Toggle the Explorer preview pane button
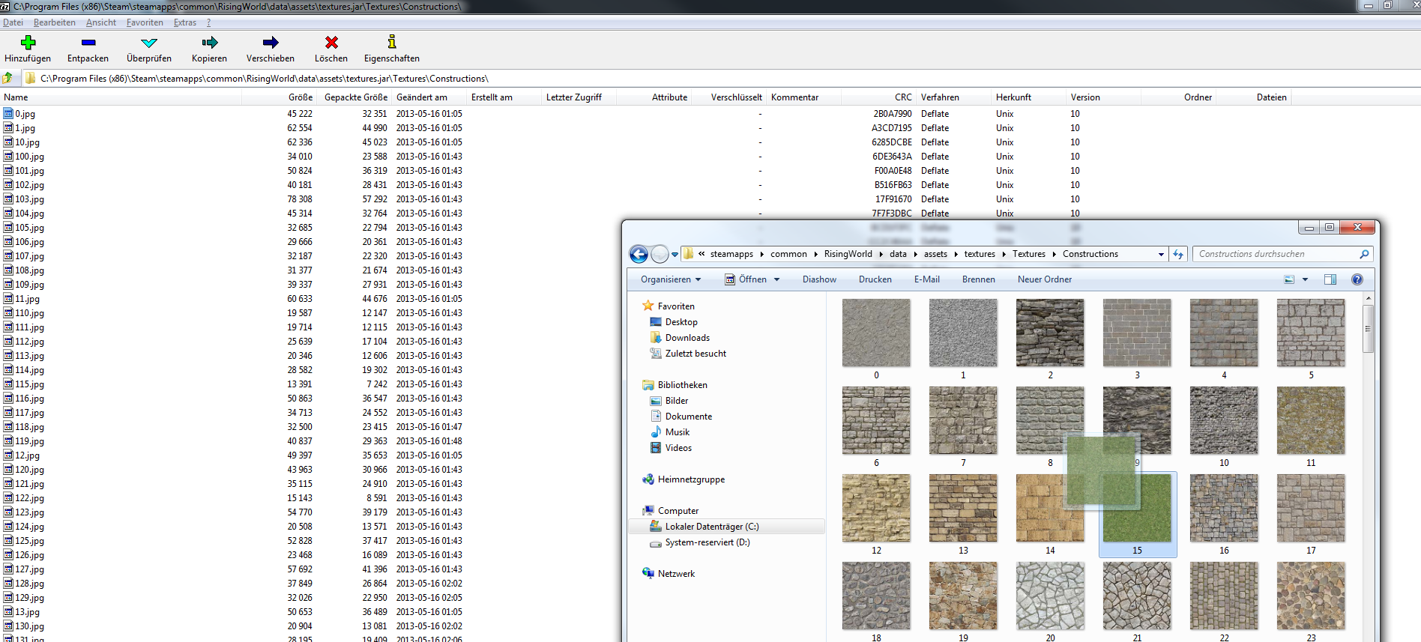Screen dimensions: 1421x642 (1330, 279)
